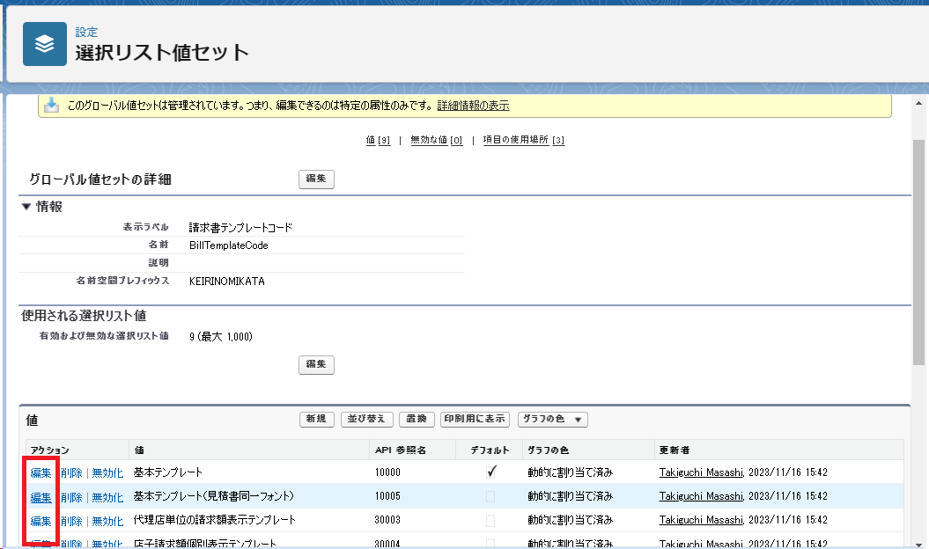Viewport: 929px width, 549px height.
Task: Click the vertical page scrollbar
Action: [x=918, y=255]
